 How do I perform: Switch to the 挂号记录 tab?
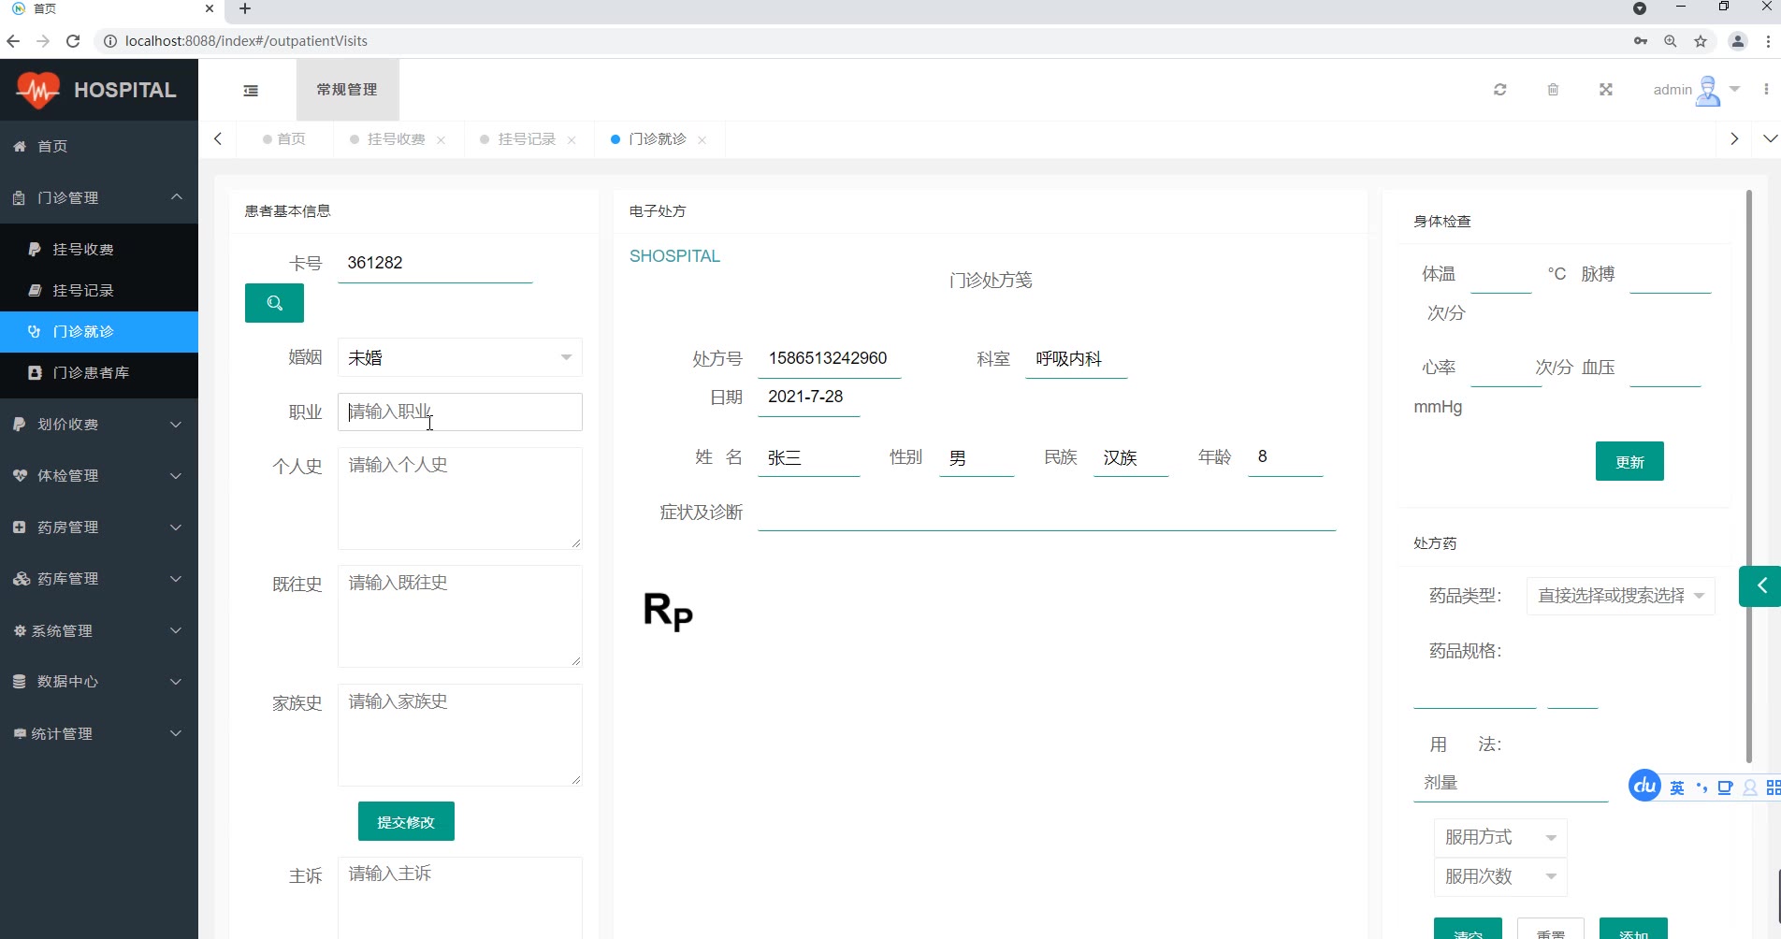526,139
